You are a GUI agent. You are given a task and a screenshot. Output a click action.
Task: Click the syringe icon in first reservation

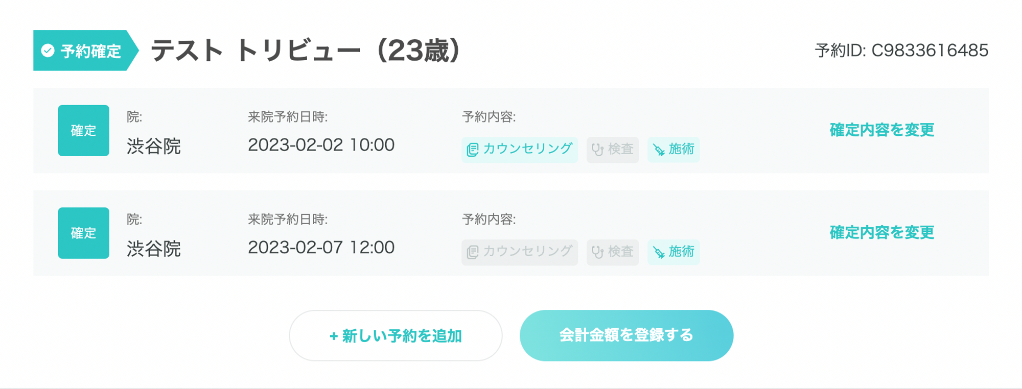pyautogui.click(x=659, y=150)
